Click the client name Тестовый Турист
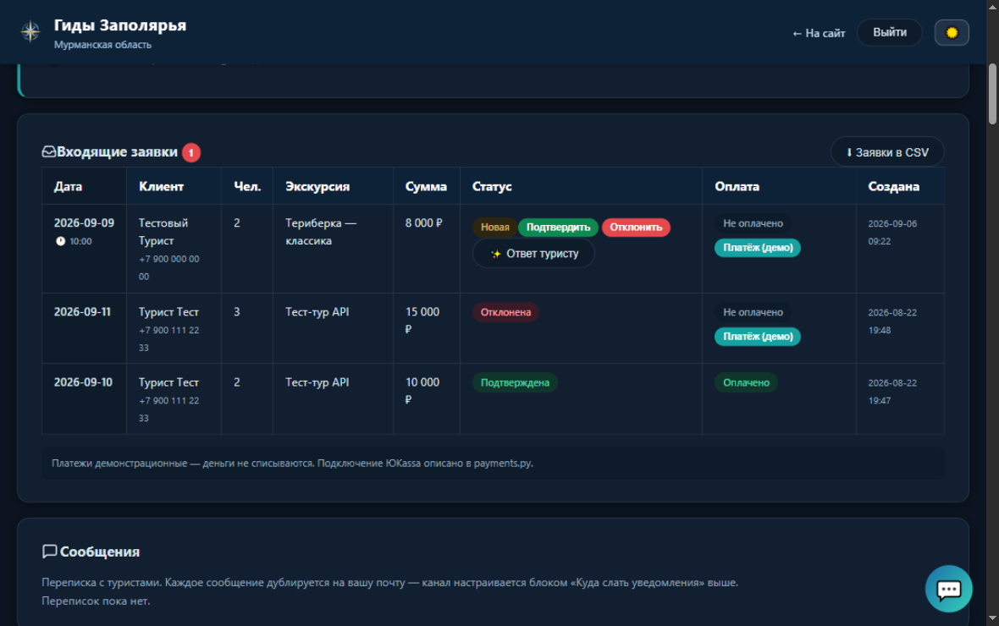Image resolution: width=999 pixels, height=626 pixels. (163, 232)
